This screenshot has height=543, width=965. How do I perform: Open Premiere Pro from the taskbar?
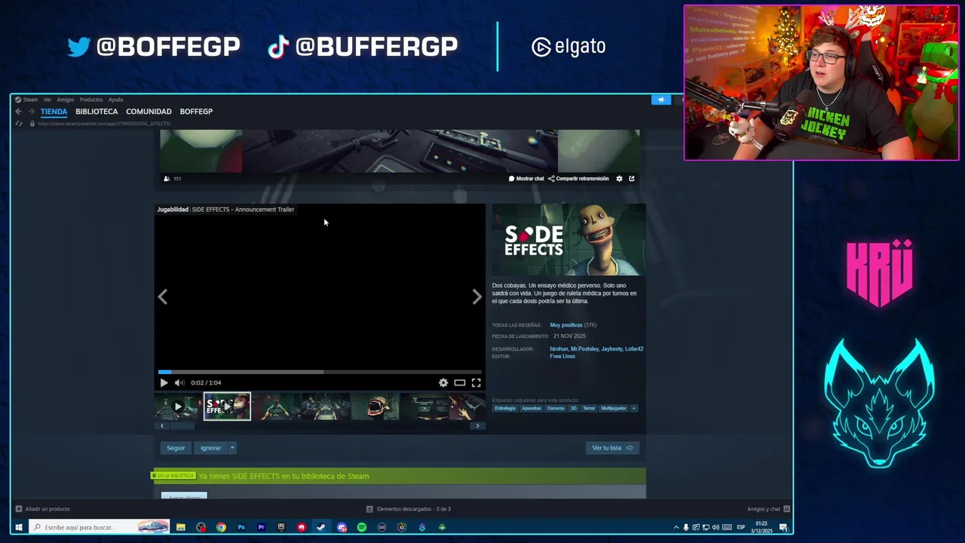click(x=261, y=527)
